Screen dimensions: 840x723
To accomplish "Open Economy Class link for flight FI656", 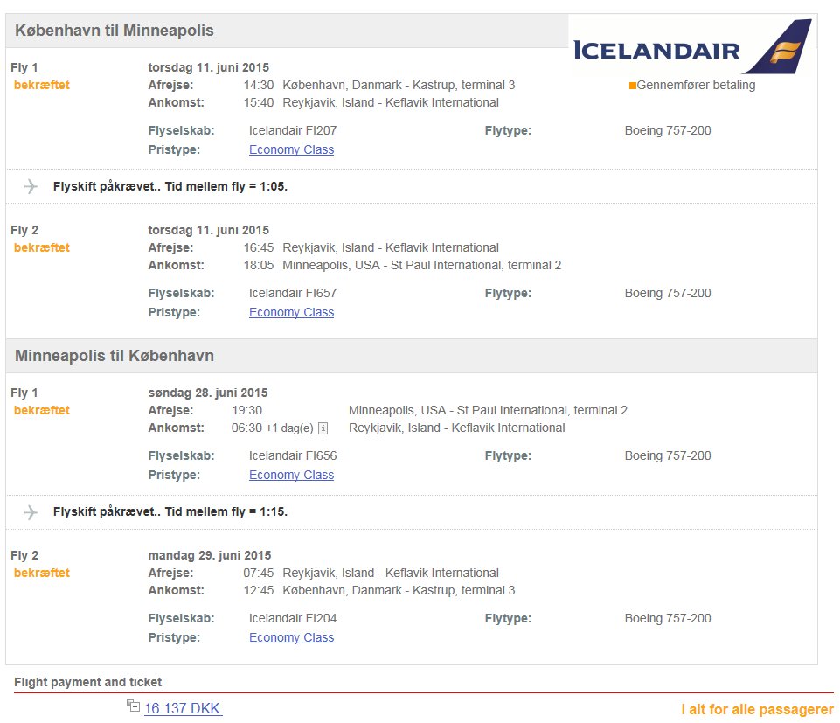I will click(x=291, y=475).
